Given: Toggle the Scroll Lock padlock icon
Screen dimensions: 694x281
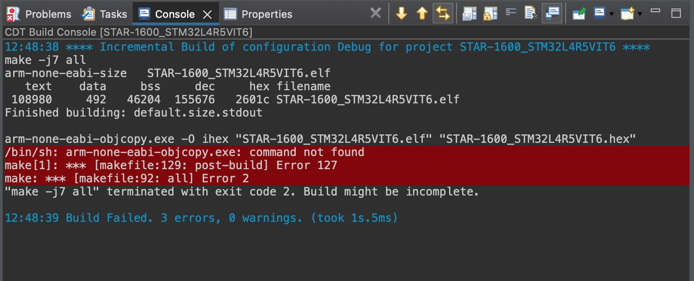Looking at the screenshot, I should [490, 14].
